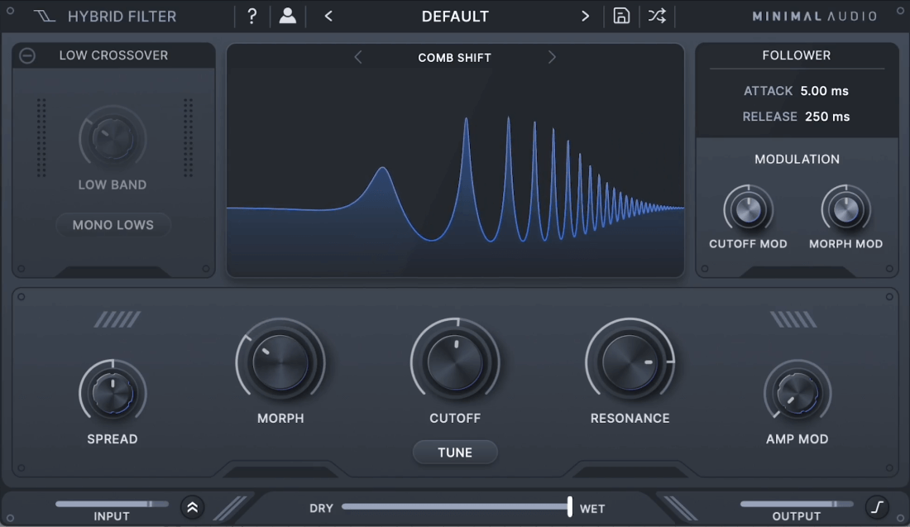The image size is (910, 527).
Task: Click the user account icon
Action: (x=287, y=16)
